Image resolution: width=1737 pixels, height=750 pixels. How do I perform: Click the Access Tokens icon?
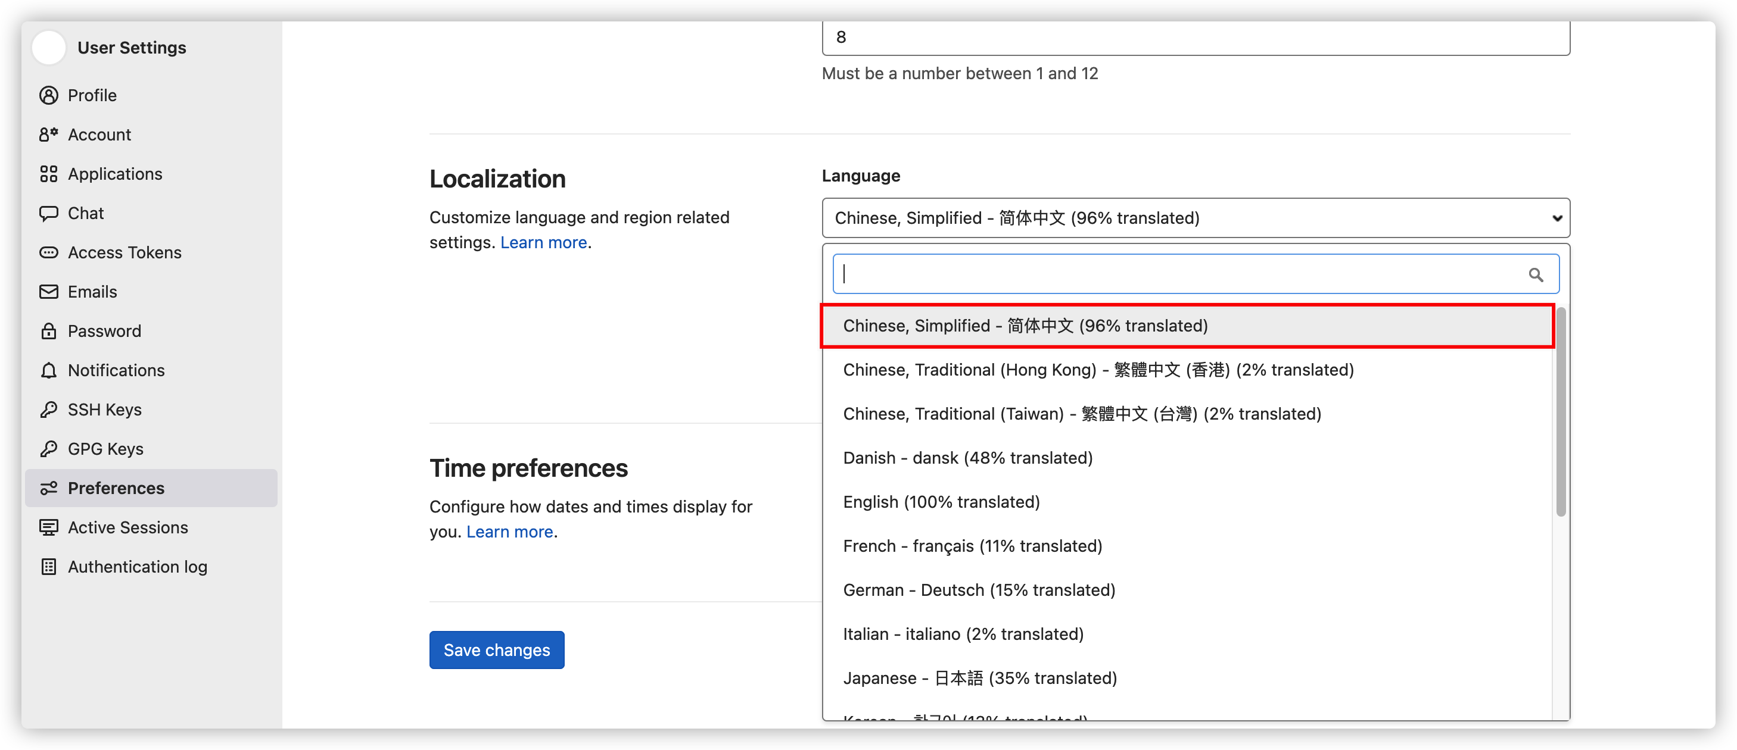49,253
